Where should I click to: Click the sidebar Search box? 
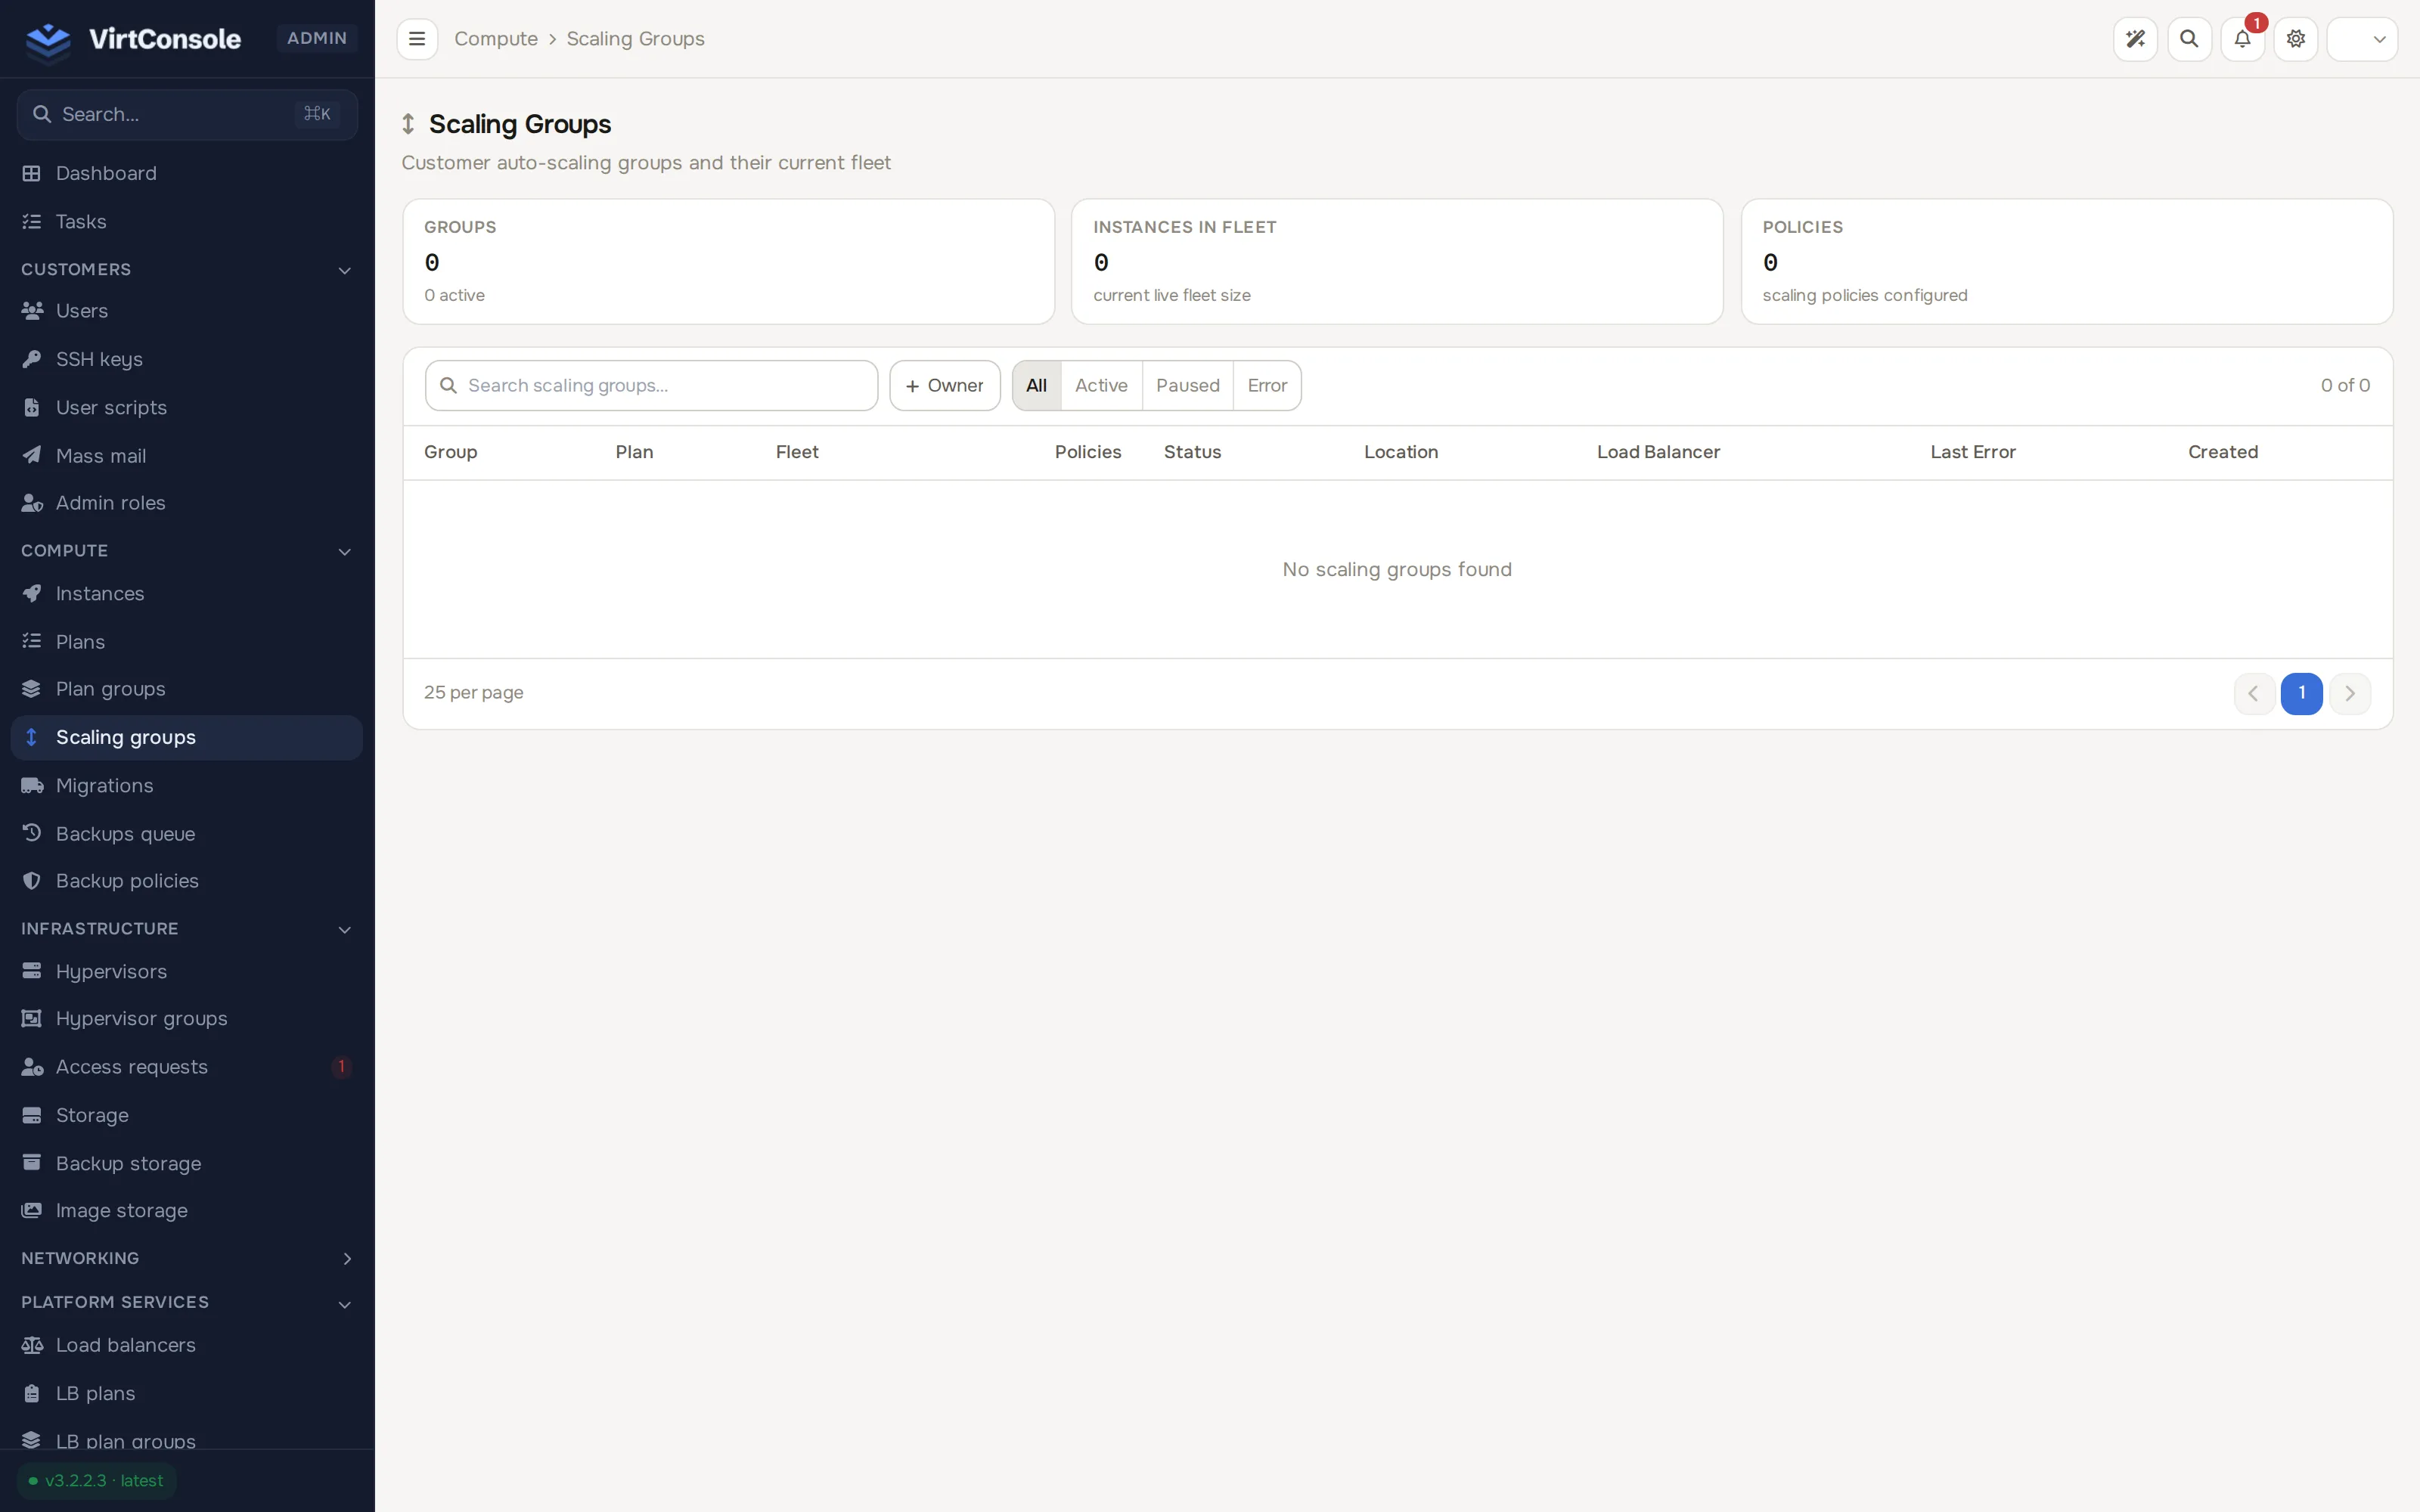click(187, 114)
